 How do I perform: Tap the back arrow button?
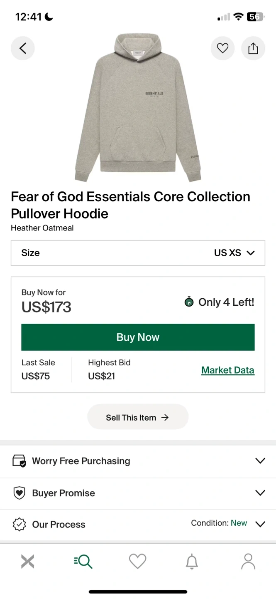tap(23, 48)
